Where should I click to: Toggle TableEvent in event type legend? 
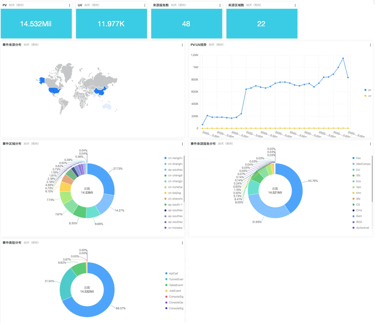[174, 285]
